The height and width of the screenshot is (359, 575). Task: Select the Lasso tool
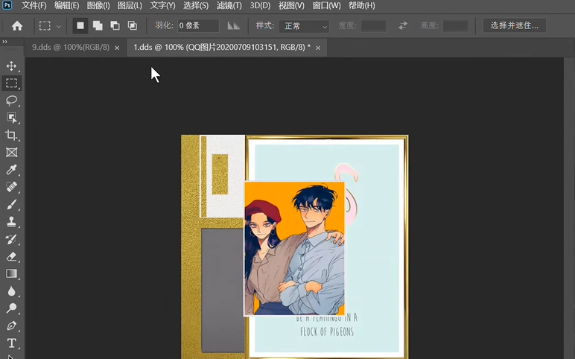pyautogui.click(x=11, y=101)
